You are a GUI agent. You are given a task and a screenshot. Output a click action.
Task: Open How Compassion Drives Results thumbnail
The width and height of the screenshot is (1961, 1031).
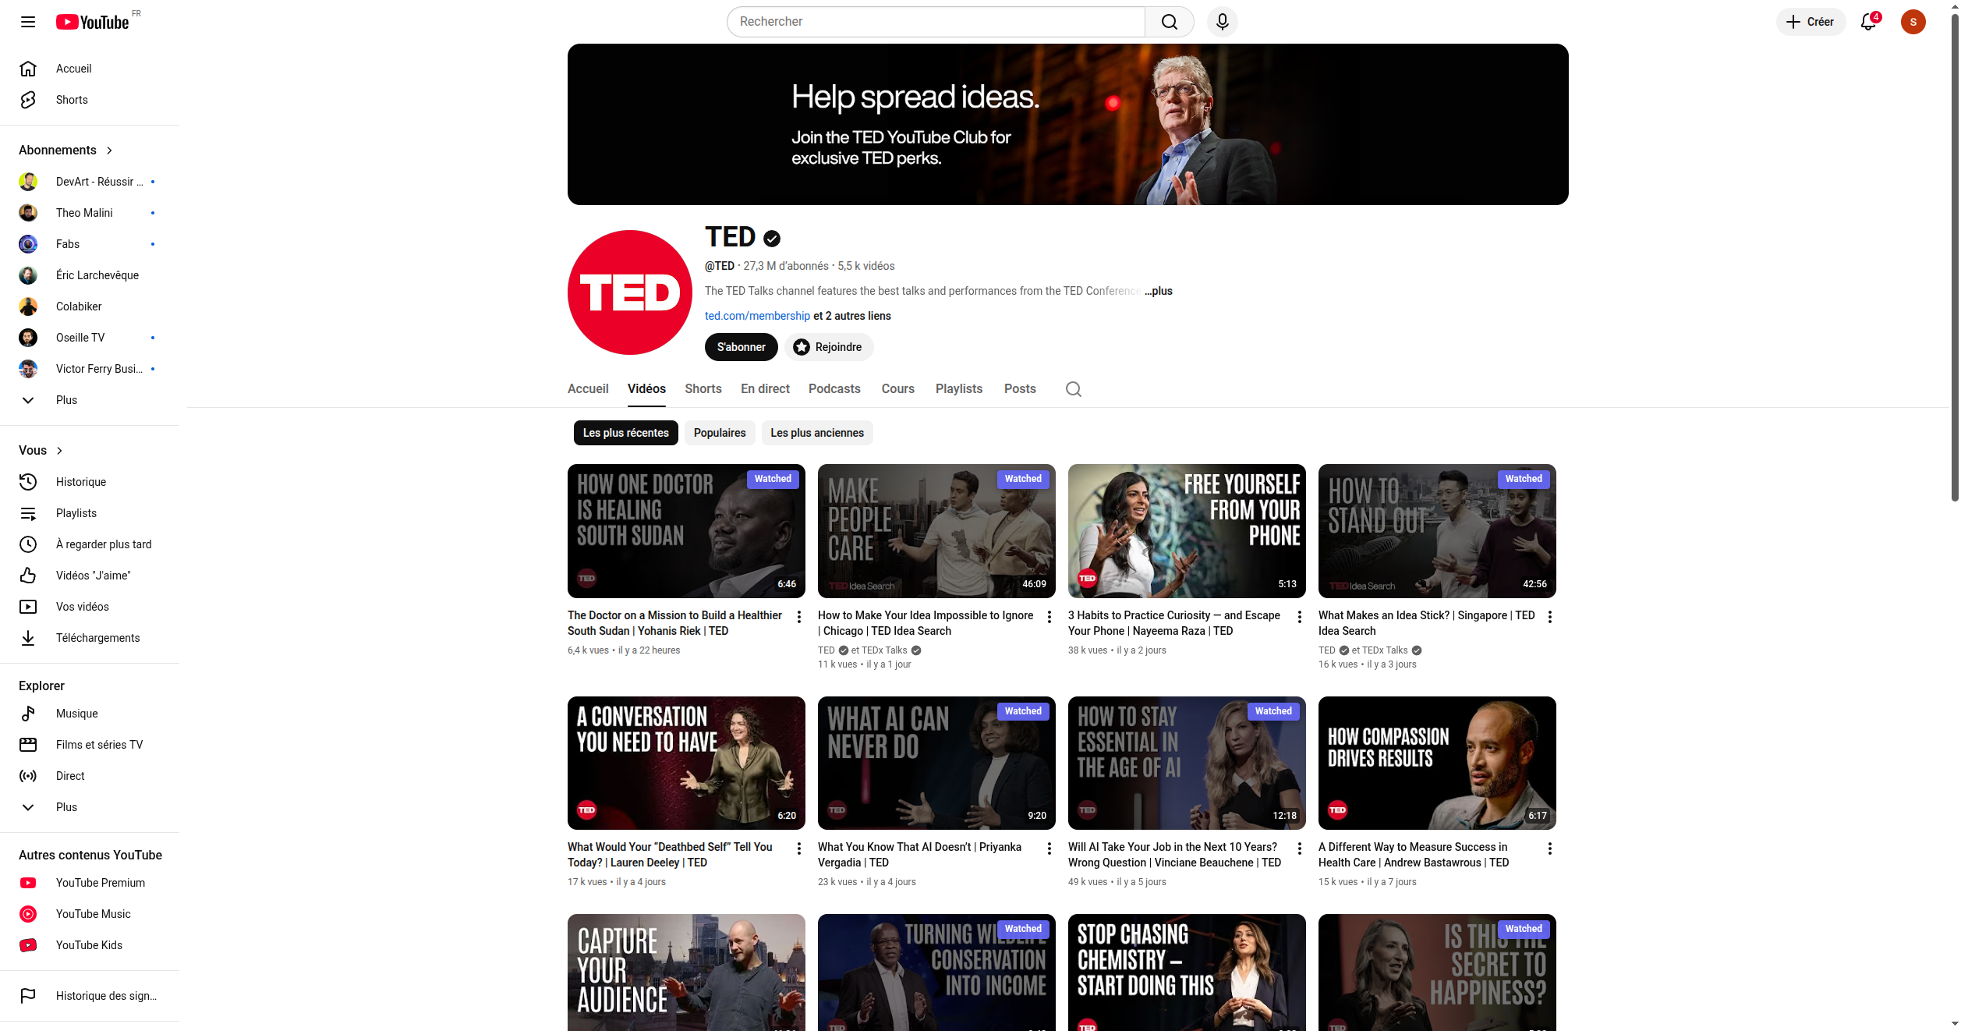point(1437,763)
